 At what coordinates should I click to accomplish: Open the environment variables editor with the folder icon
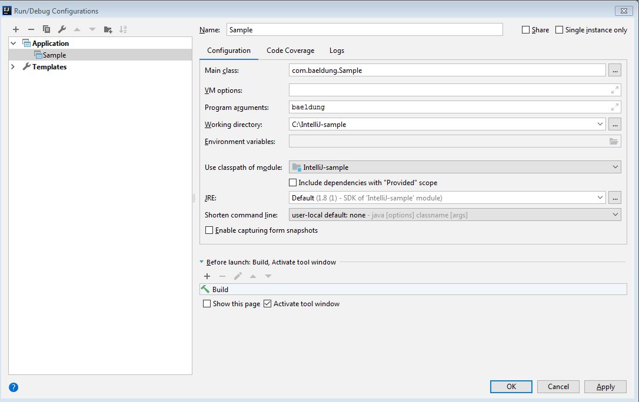[613, 142]
